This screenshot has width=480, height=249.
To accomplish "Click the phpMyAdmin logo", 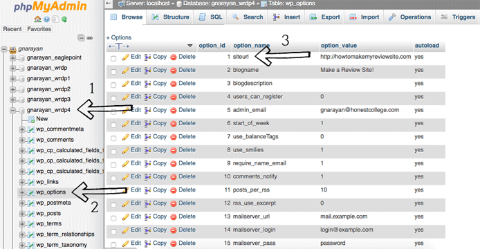I will tap(50, 7).
